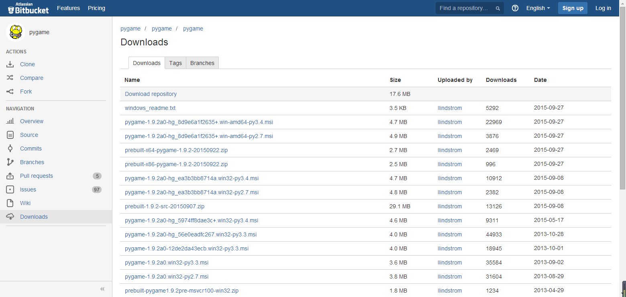Viewport: 626px width, 297px height.
Task: Download pygame-1.9.2a0.win32-py2.7.msi
Action: pyautogui.click(x=167, y=277)
